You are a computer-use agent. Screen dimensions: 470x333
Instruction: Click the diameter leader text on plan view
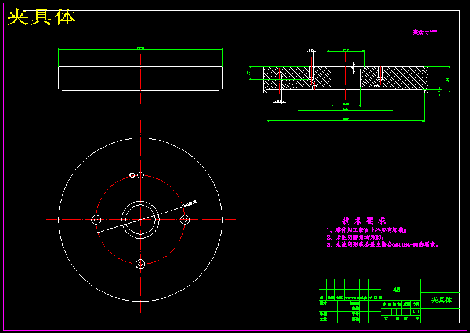coord(189,203)
